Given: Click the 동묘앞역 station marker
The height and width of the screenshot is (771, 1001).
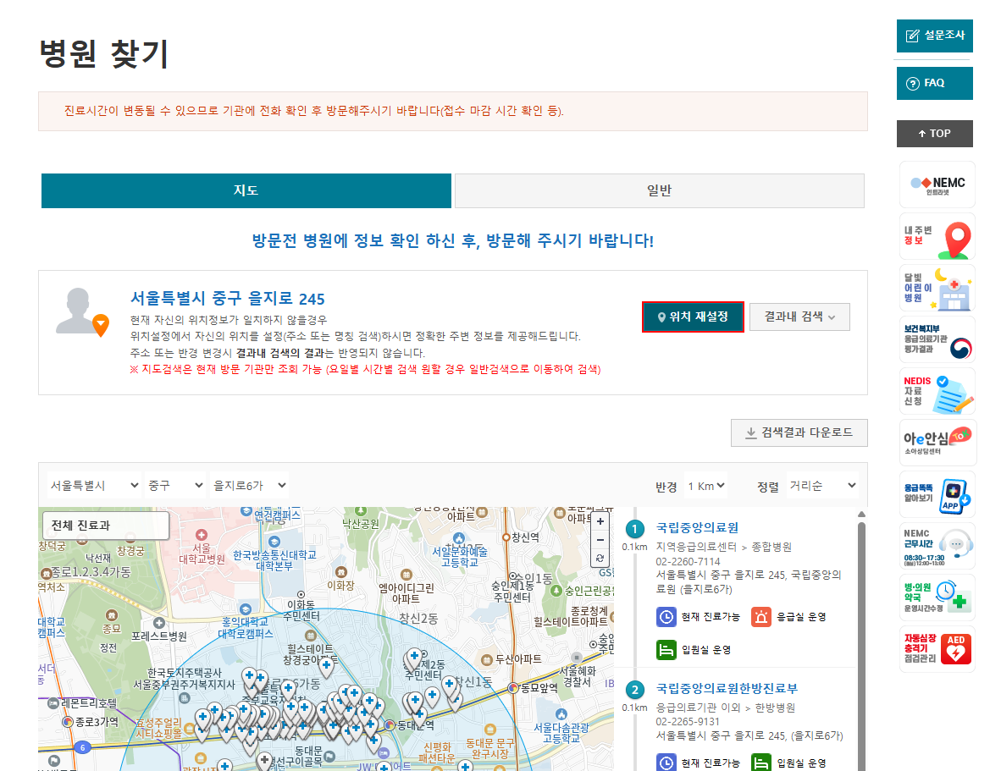Looking at the screenshot, I should tap(514, 687).
